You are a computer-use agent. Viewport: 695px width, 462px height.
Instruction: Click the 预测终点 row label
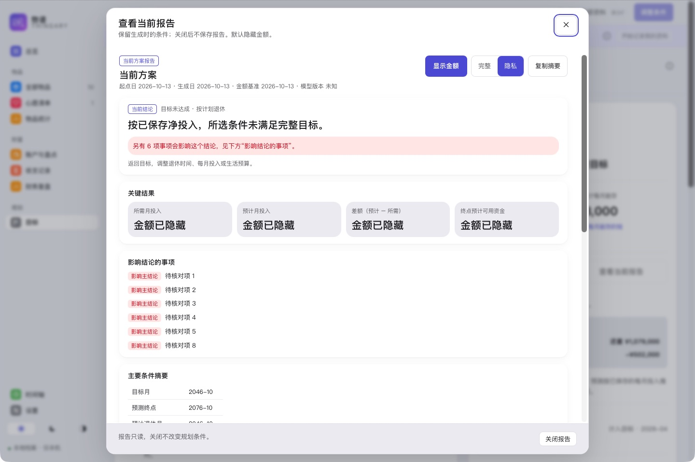click(x=144, y=408)
